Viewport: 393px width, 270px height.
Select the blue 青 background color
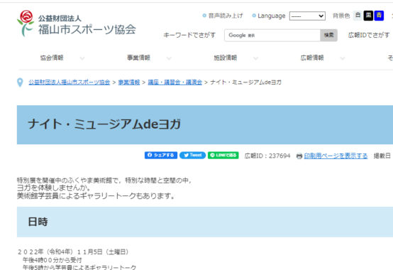(x=379, y=16)
